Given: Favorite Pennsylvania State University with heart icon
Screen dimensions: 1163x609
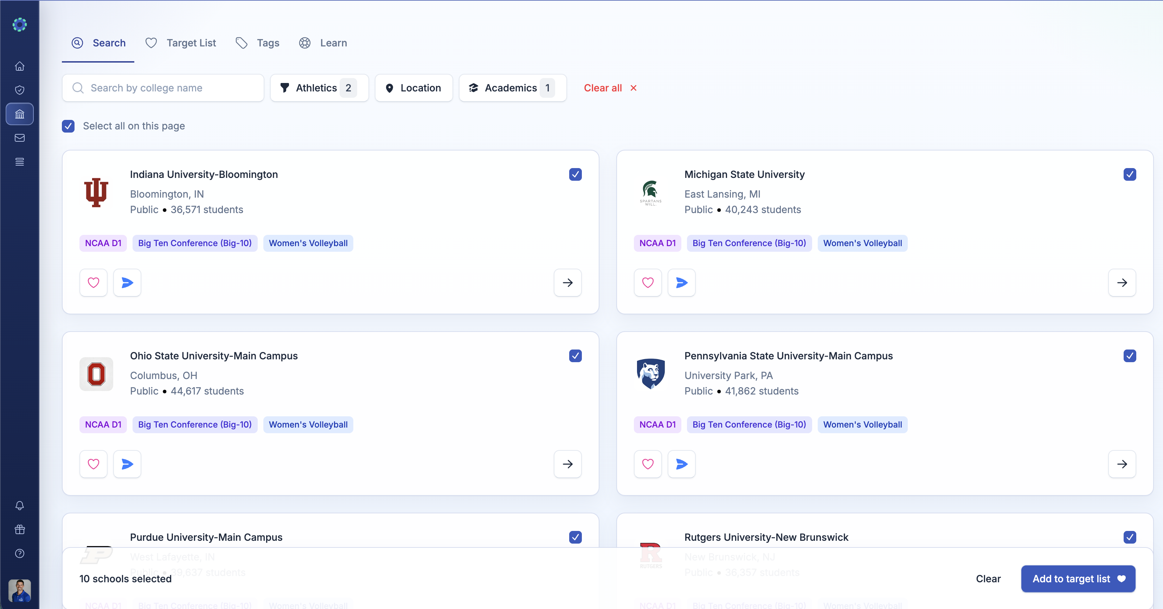Looking at the screenshot, I should 648,464.
